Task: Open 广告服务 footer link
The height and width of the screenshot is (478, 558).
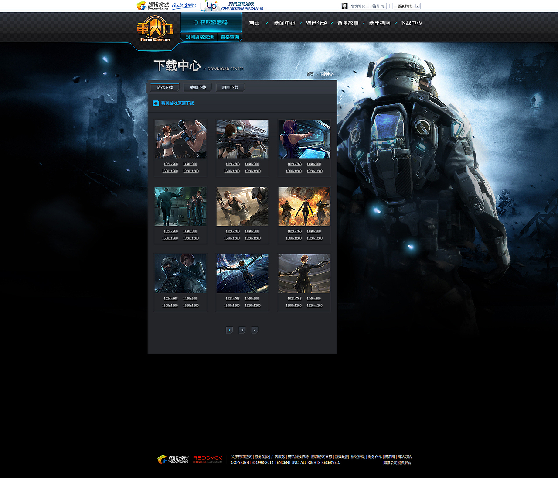Action: [278, 457]
